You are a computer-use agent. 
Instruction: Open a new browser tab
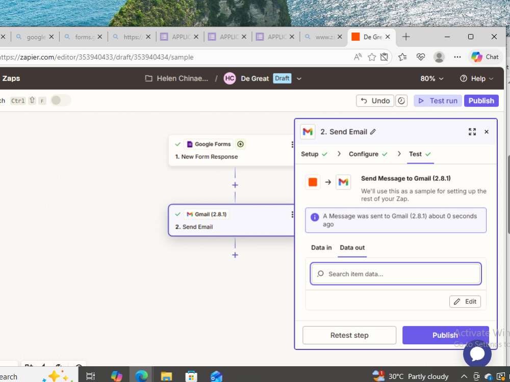pos(406,37)
